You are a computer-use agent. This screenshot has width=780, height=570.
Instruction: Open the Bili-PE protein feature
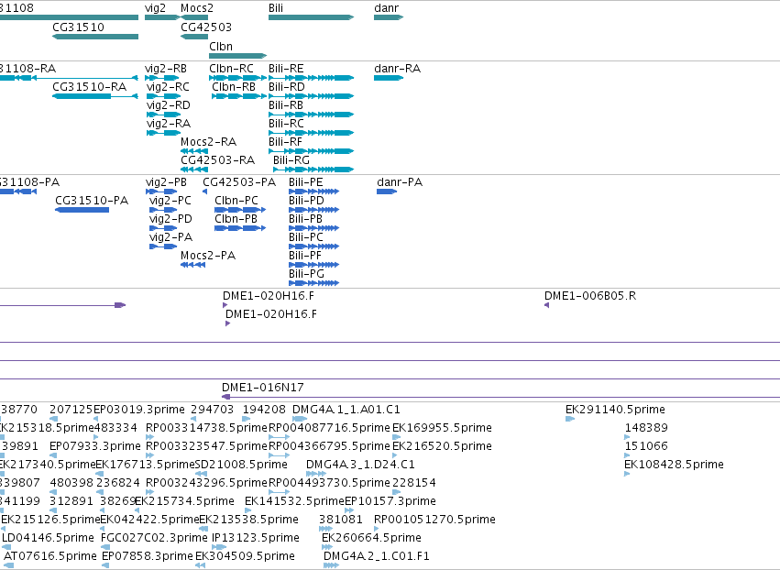pos(313,192)
